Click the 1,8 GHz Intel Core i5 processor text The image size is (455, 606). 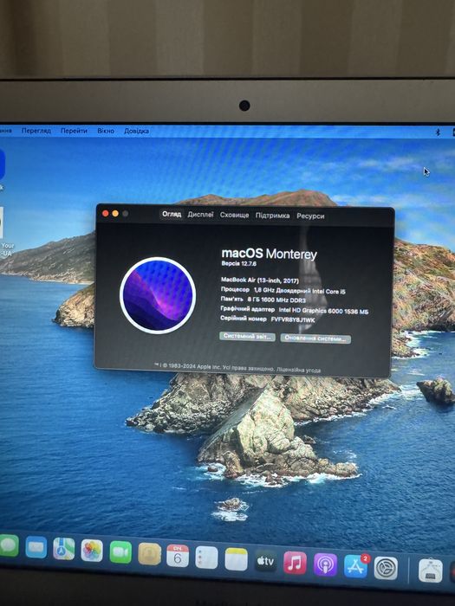[300, 291]
